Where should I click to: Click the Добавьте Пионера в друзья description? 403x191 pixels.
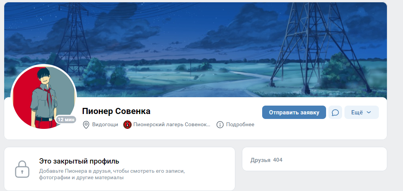(112, 174)
